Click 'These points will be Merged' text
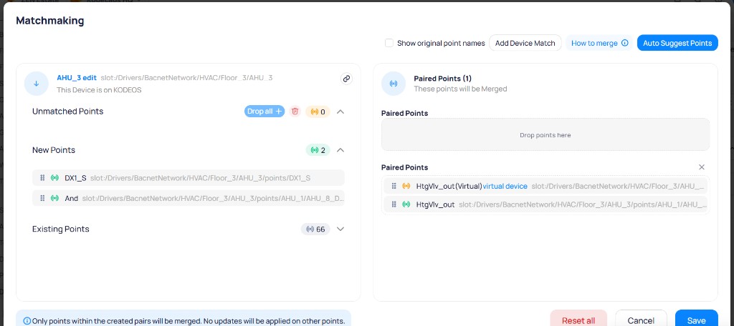The image size is (734, 326). click(461, 89)
